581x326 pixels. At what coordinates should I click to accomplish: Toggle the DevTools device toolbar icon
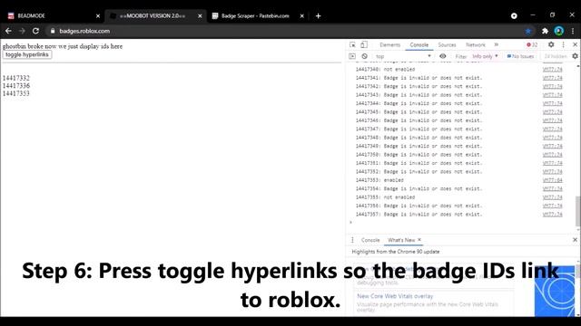364,44
